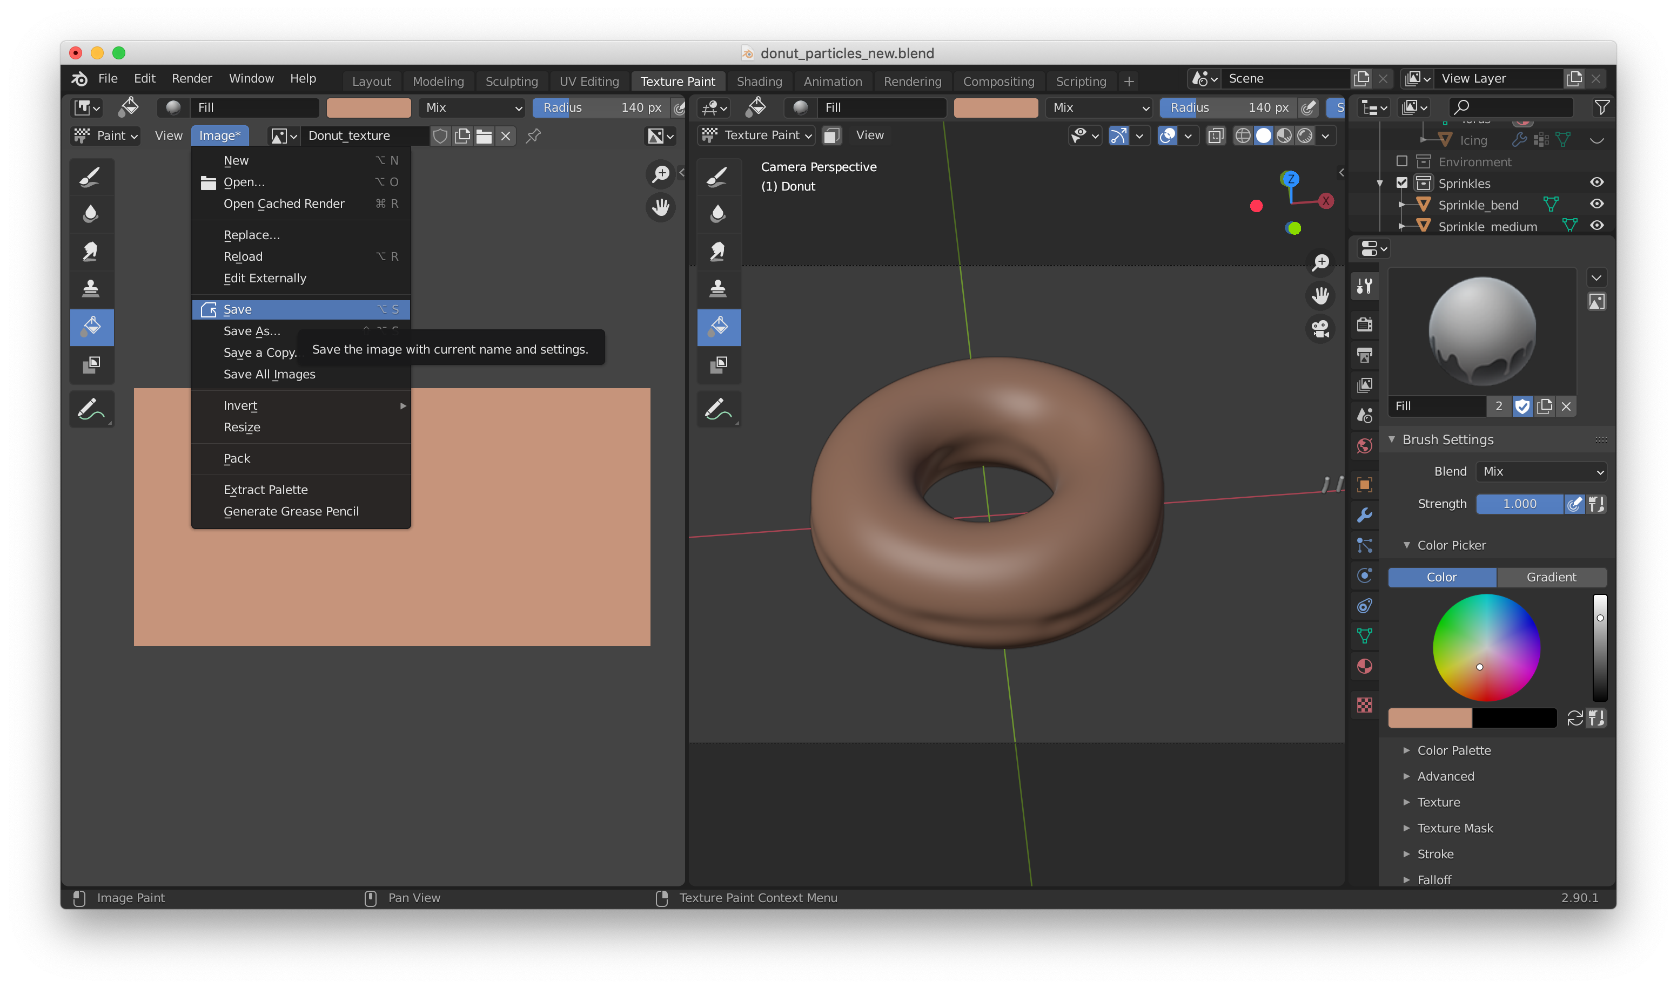
Task: Pin the Donut_texture image
Action: [x=533, y=136]
